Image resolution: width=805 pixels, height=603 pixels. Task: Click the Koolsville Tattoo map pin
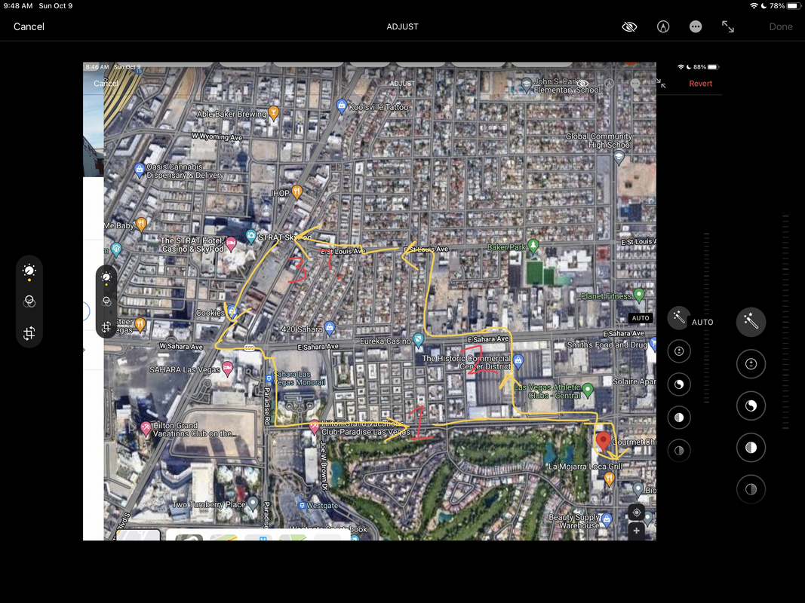click(x=342, y=106)
